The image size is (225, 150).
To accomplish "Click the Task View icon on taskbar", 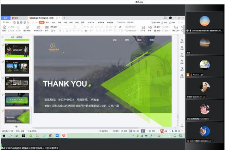I will click(17, 136).
